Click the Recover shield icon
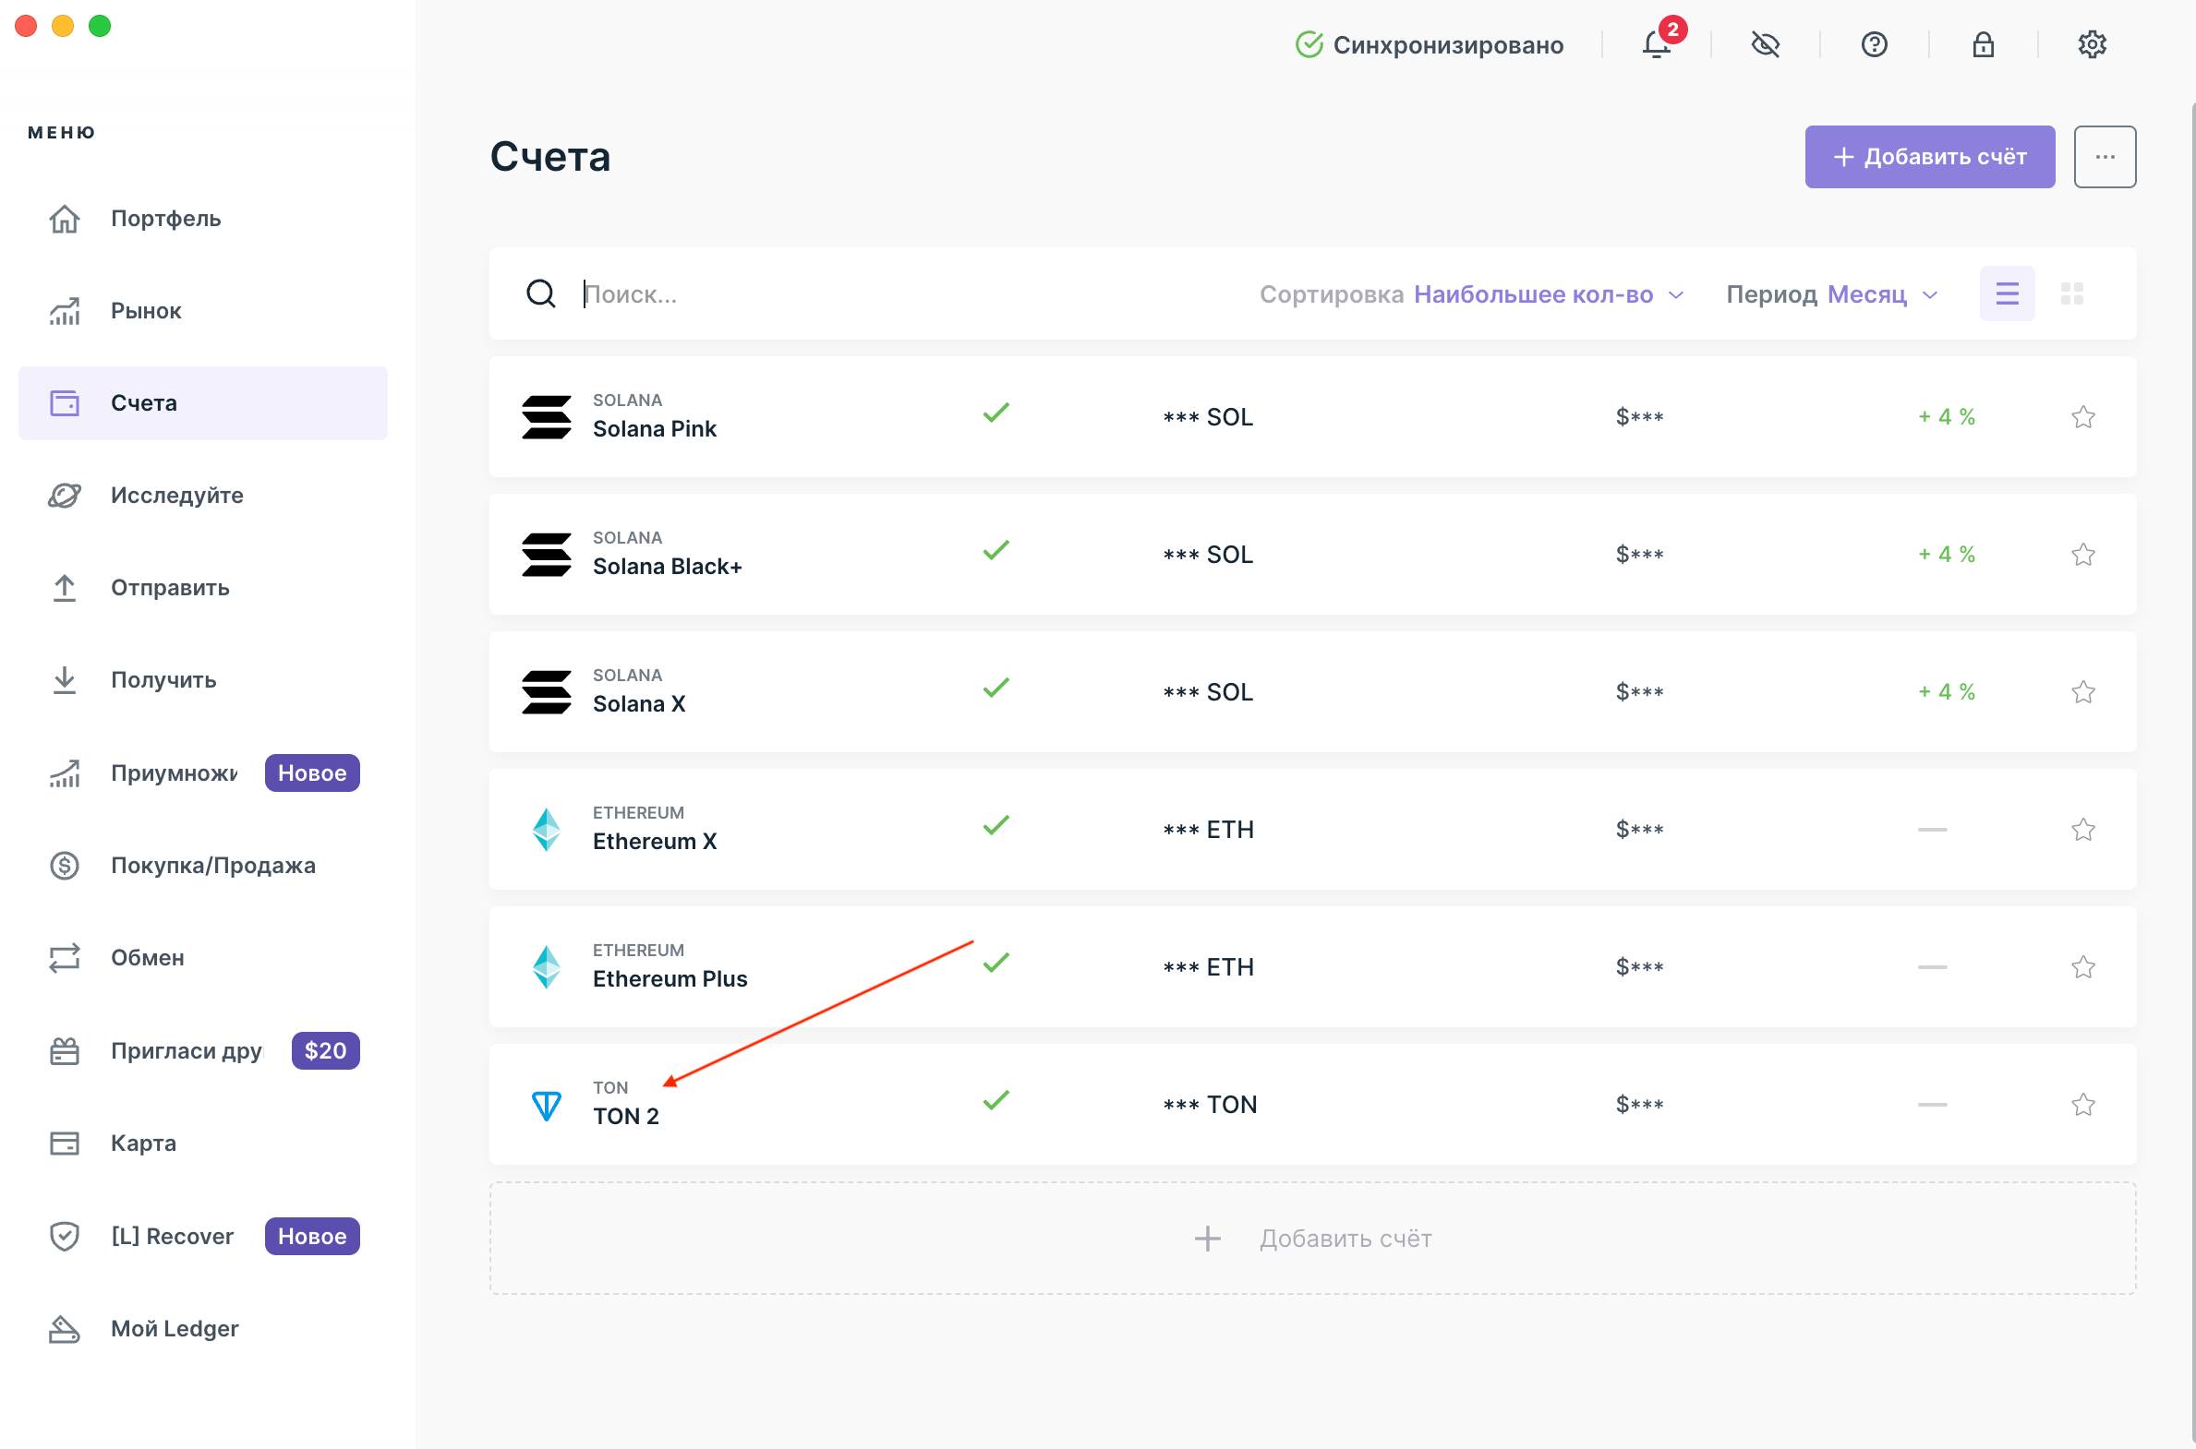Screen dimensions: 2196x1449 point(65,1237)
